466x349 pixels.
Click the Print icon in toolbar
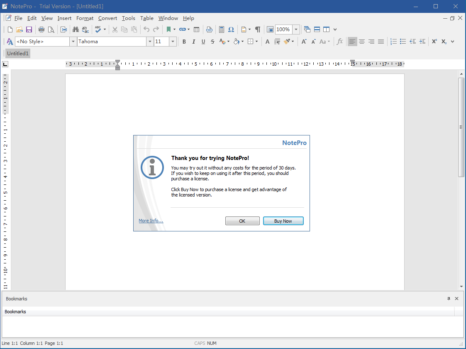[41, 29]
